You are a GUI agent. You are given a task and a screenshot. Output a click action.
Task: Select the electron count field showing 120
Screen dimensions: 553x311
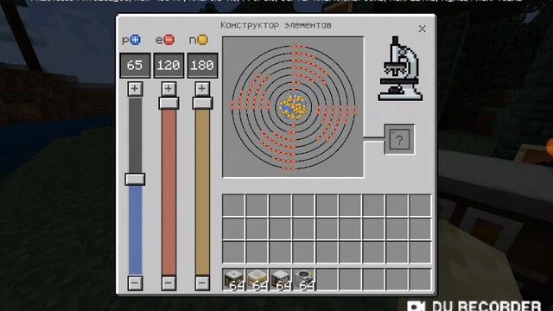coord(168,66)
